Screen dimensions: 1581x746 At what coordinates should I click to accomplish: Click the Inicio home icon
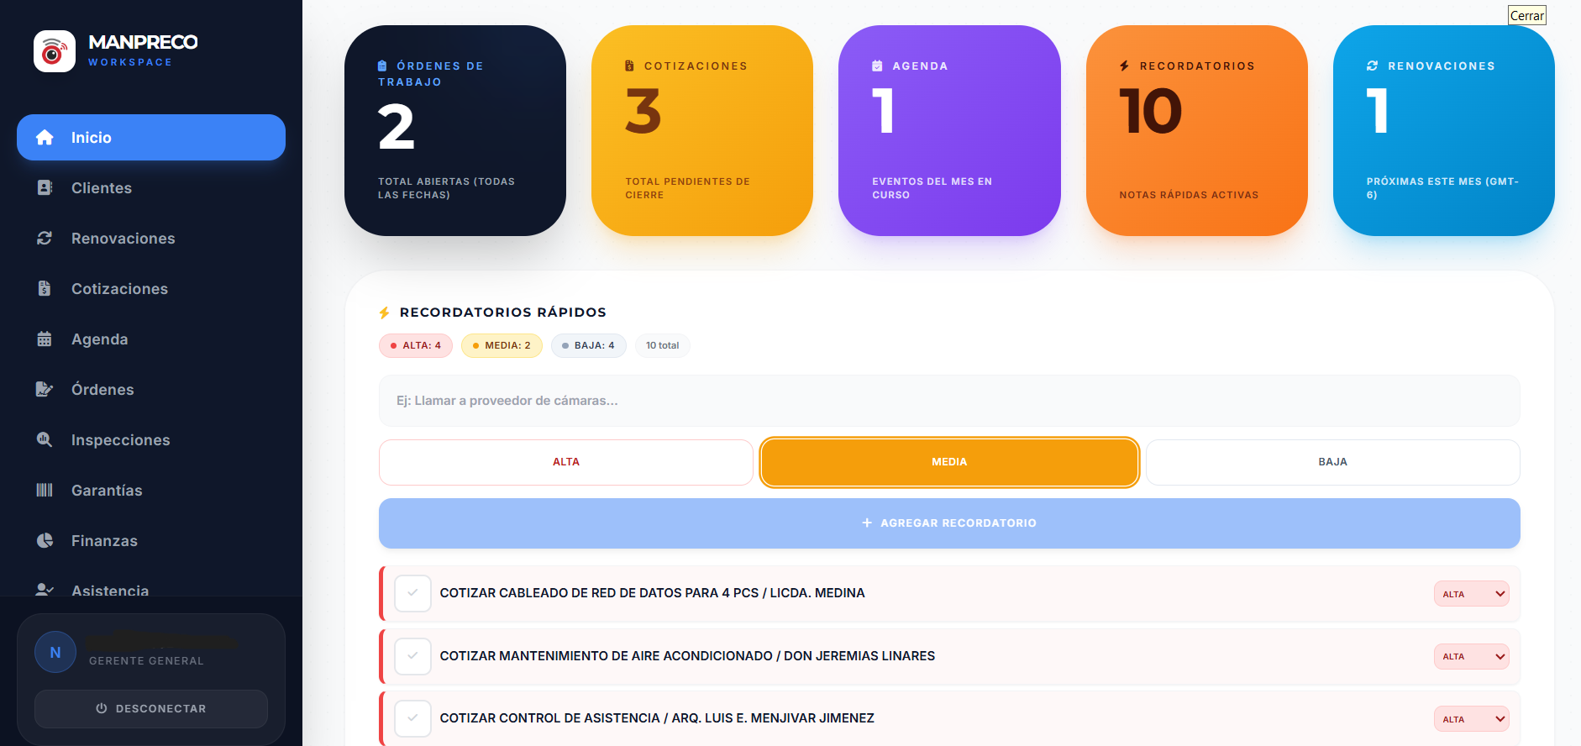pos(45,137)
